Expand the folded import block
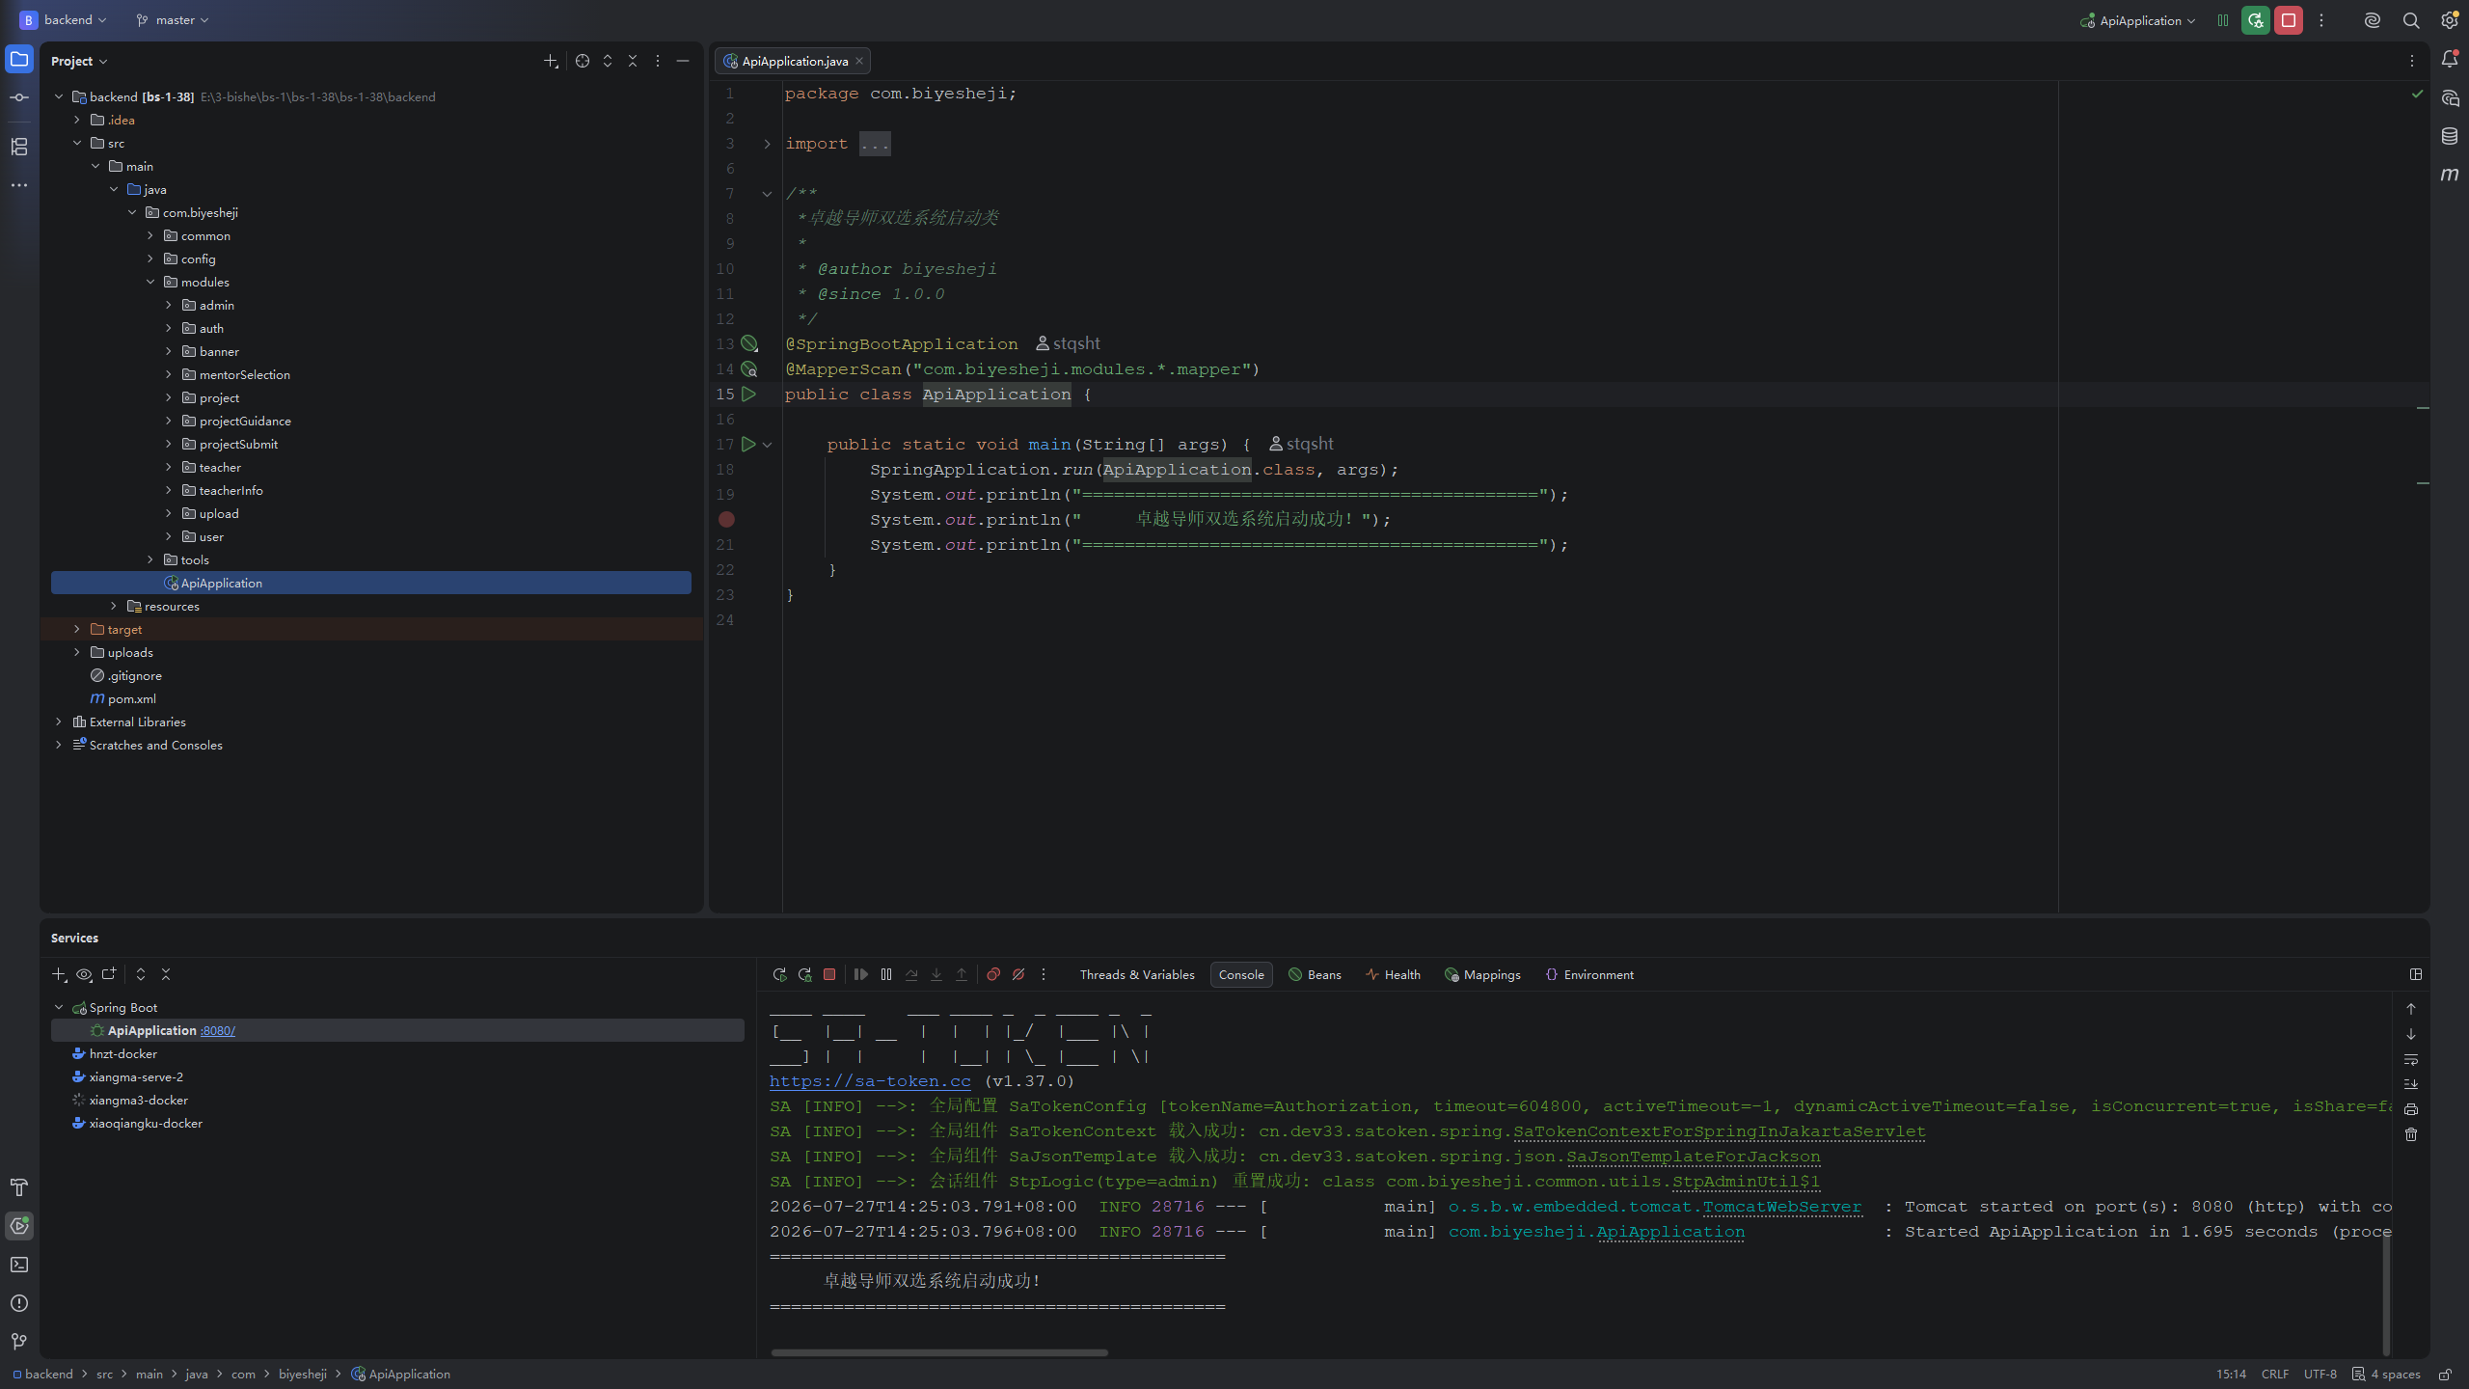 pos(768,144)
